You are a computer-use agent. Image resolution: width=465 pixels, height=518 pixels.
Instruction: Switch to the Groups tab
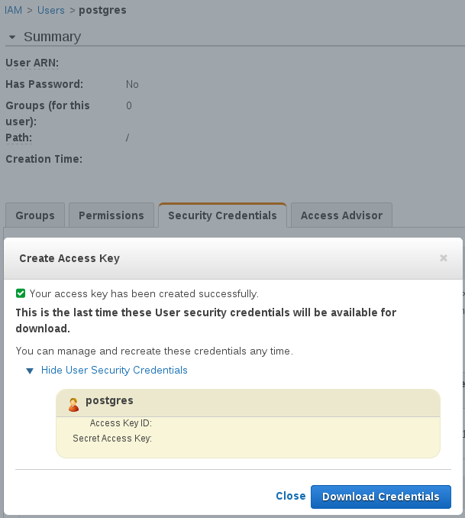(x=35, y=215)
